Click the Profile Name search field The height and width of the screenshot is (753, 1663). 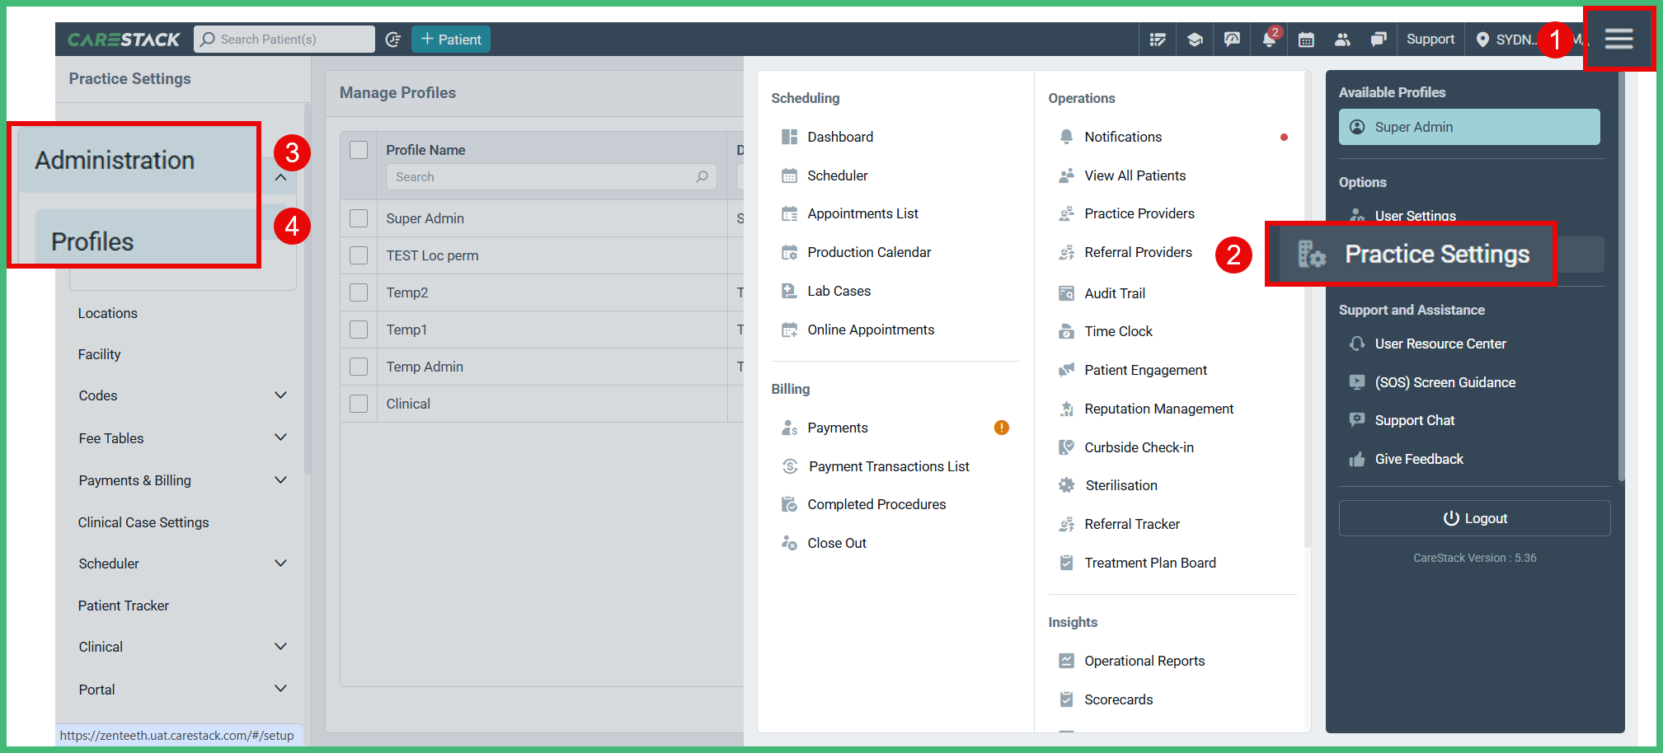(x=551, y=176)
